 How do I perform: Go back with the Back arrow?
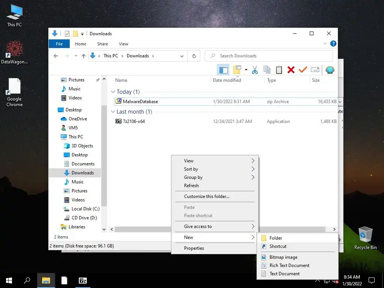(x=56, y=56)
